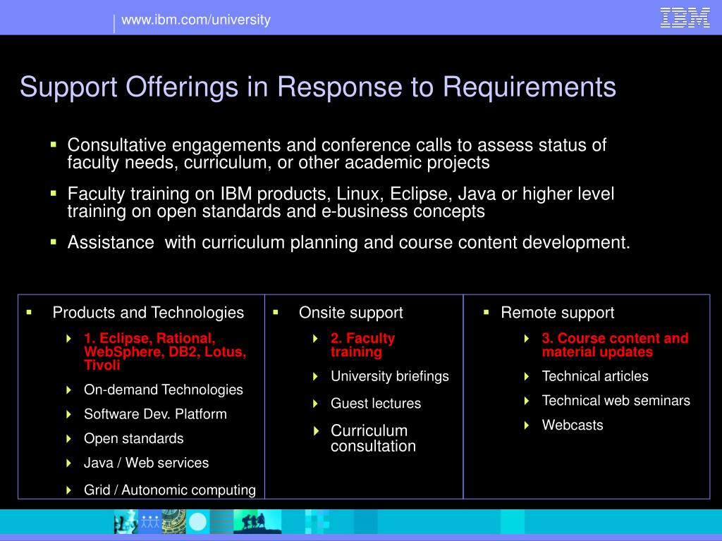Open the www.ibm.com/university link
The width and height of the screenshot is (722, 541).
(196, 20)
